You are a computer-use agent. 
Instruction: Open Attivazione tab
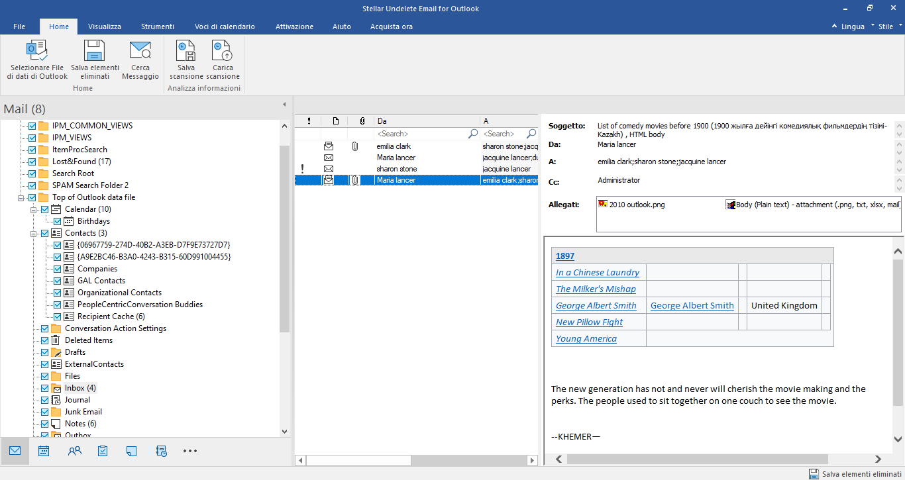pyautogui.click(x=295, y=26)
